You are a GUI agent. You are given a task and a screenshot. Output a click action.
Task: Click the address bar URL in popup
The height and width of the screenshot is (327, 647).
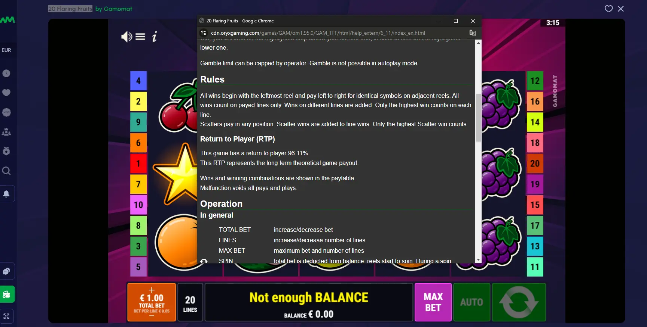click(x=318, y=33)
